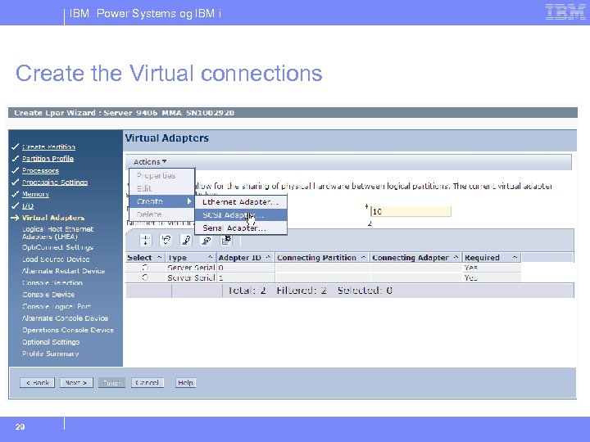The height and width of the screenshot is (442, 590).
Task: Click the Total: 2 status text
Action: pos(247,290)
